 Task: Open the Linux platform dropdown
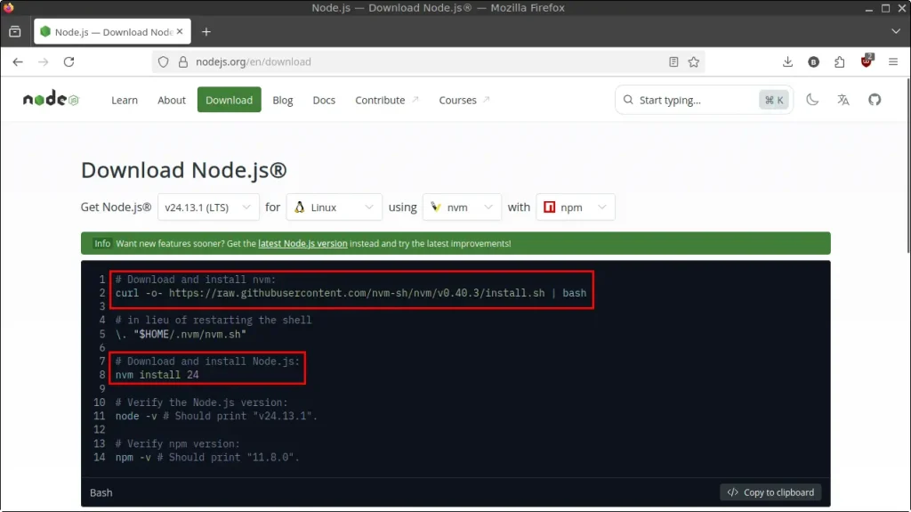tap(335, 207)
